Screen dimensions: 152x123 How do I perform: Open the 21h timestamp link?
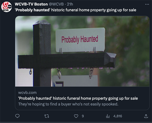70,4
